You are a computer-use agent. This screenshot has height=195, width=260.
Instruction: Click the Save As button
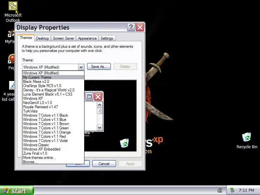coord(99,67)
